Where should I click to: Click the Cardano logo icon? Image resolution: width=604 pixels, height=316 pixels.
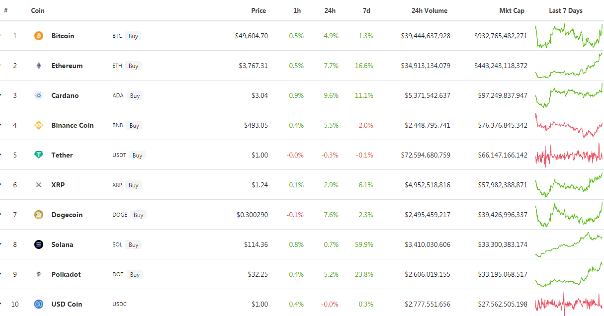[x=39, y=95]
